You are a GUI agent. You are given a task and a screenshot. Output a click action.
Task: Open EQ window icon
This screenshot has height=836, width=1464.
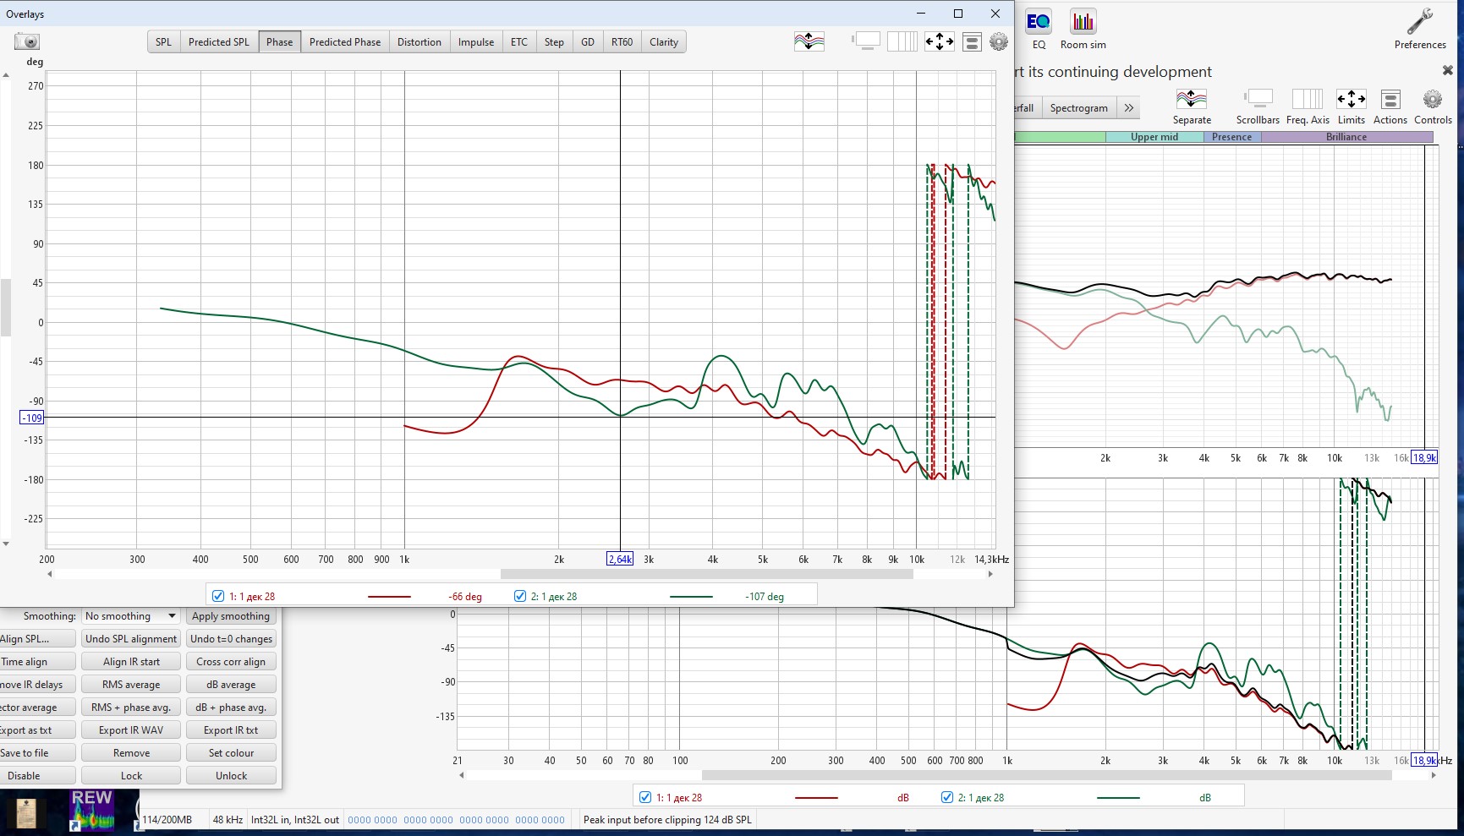[x=1039, y=29]
